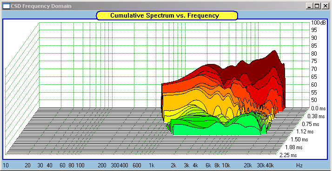Click the 6k frequency axis label
The image size is (332, 171).
point(208,165)
